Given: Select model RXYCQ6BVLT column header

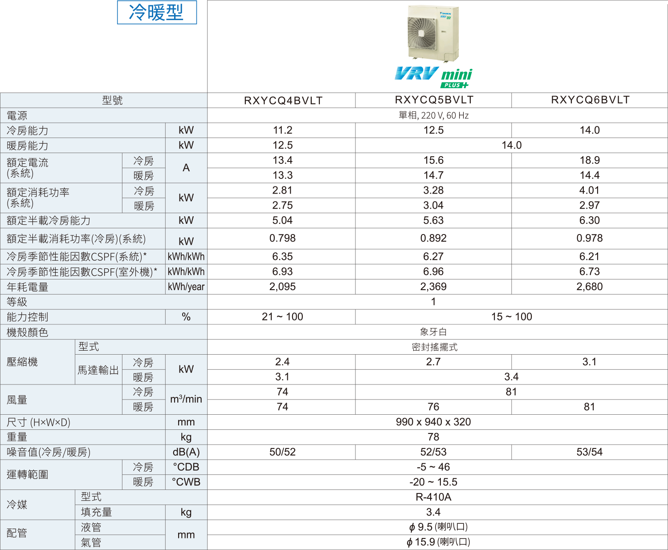Looking at the screenshot, I should click(590, 100).
